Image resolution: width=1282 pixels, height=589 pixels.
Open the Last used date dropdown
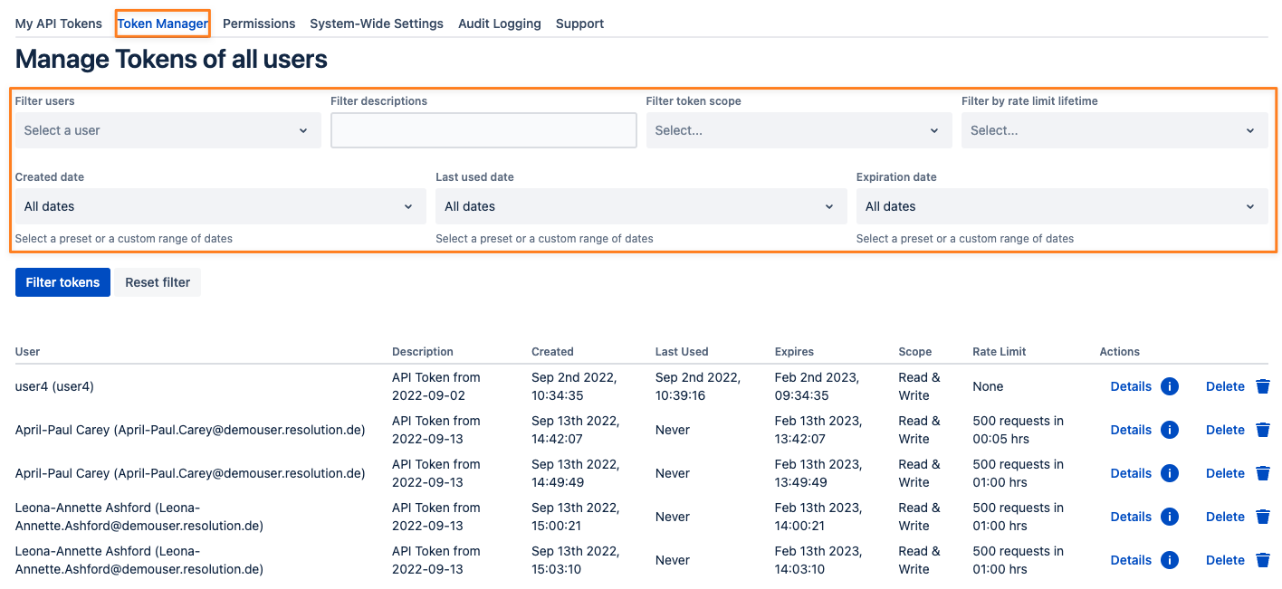pos(641,206)
